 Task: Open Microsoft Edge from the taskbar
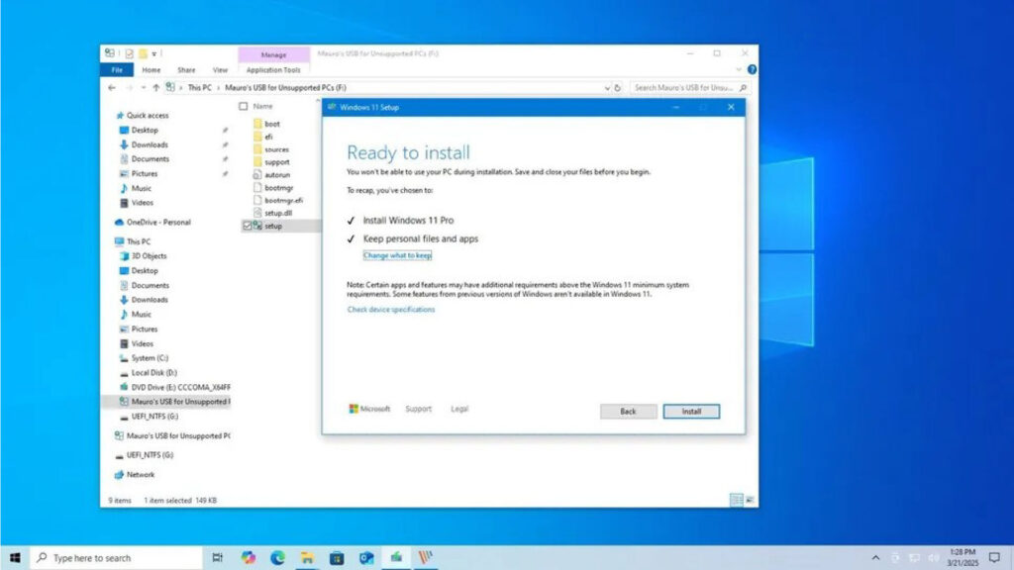pyautogui.click(x=278, y=558)
